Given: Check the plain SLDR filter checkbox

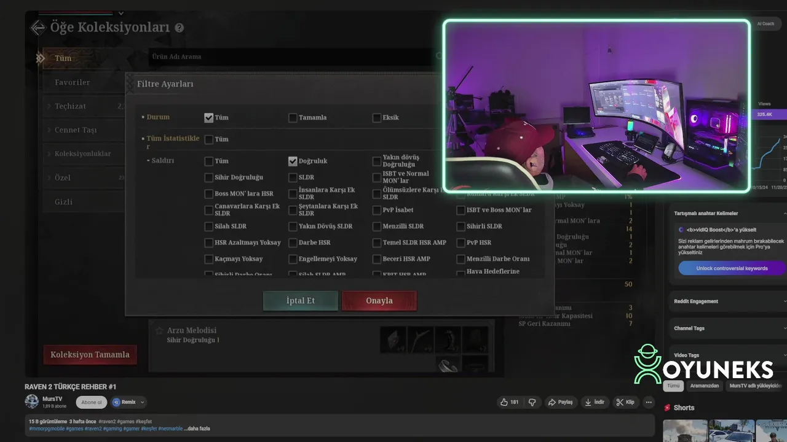Looking at the screenshot, I should (x=293, y=177).
